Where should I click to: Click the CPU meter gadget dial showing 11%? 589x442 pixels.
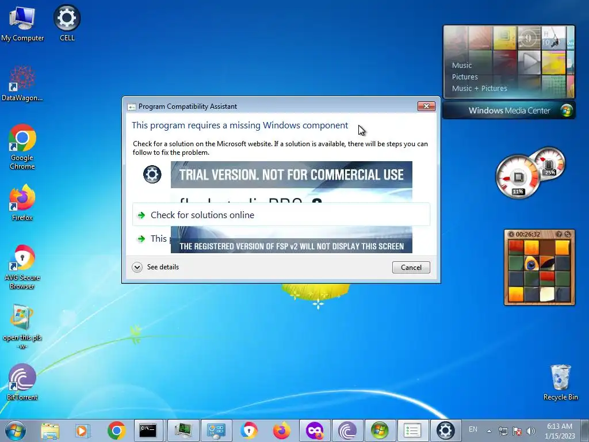[x=518, y=177]
